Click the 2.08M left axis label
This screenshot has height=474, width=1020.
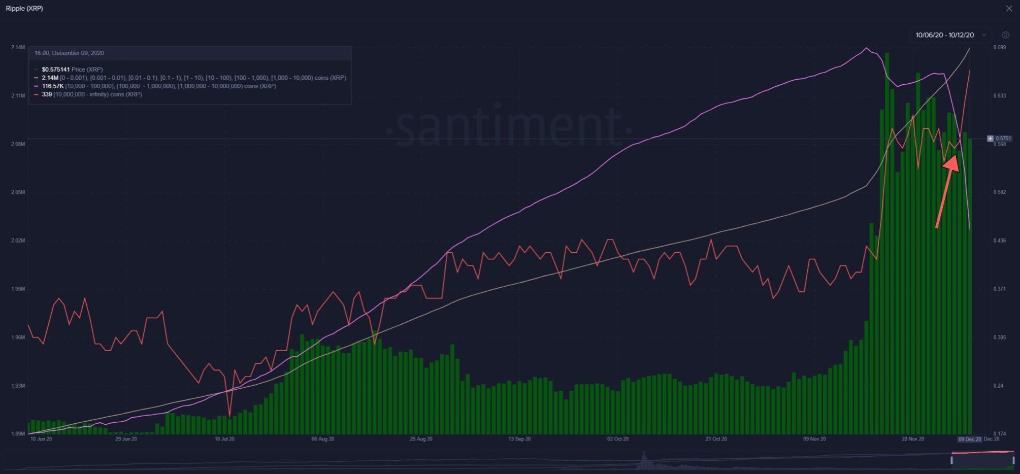click(17, 144)
